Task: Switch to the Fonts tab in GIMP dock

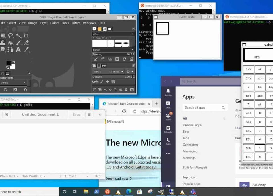Action: [x=105, y=29]
